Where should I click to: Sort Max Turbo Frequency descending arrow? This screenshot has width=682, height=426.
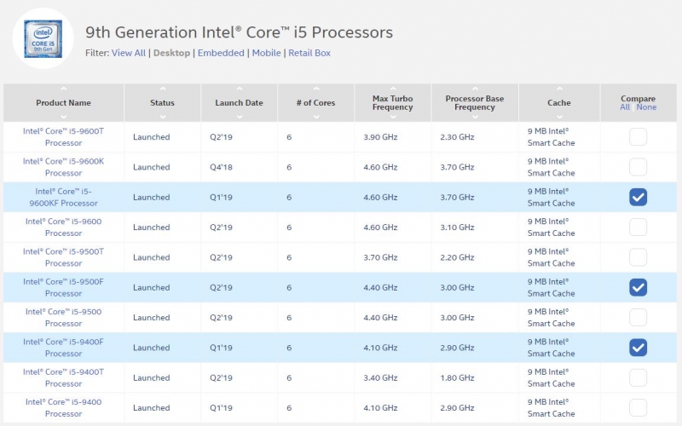(393, 117)
